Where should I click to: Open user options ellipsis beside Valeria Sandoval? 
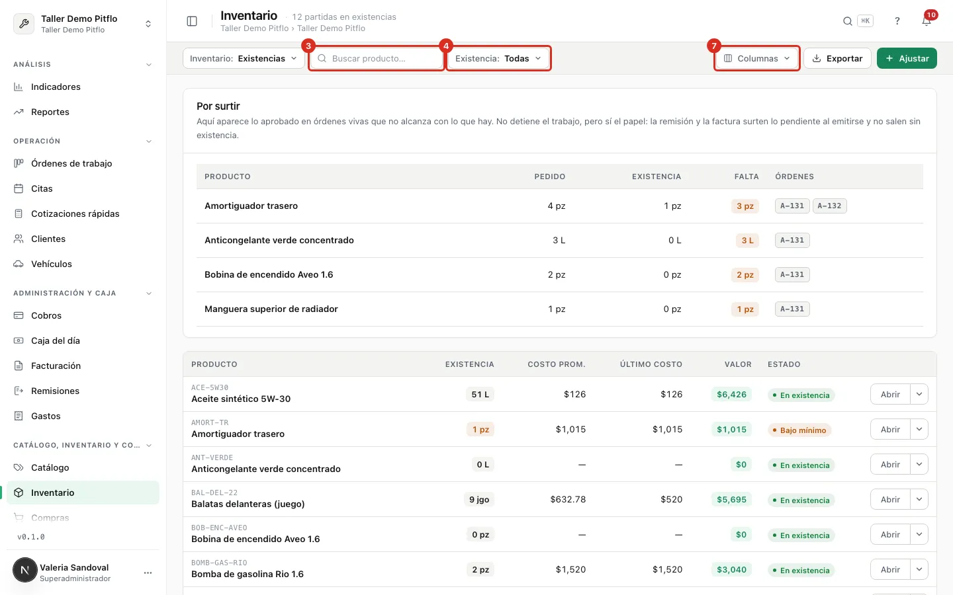click(148, 573)
